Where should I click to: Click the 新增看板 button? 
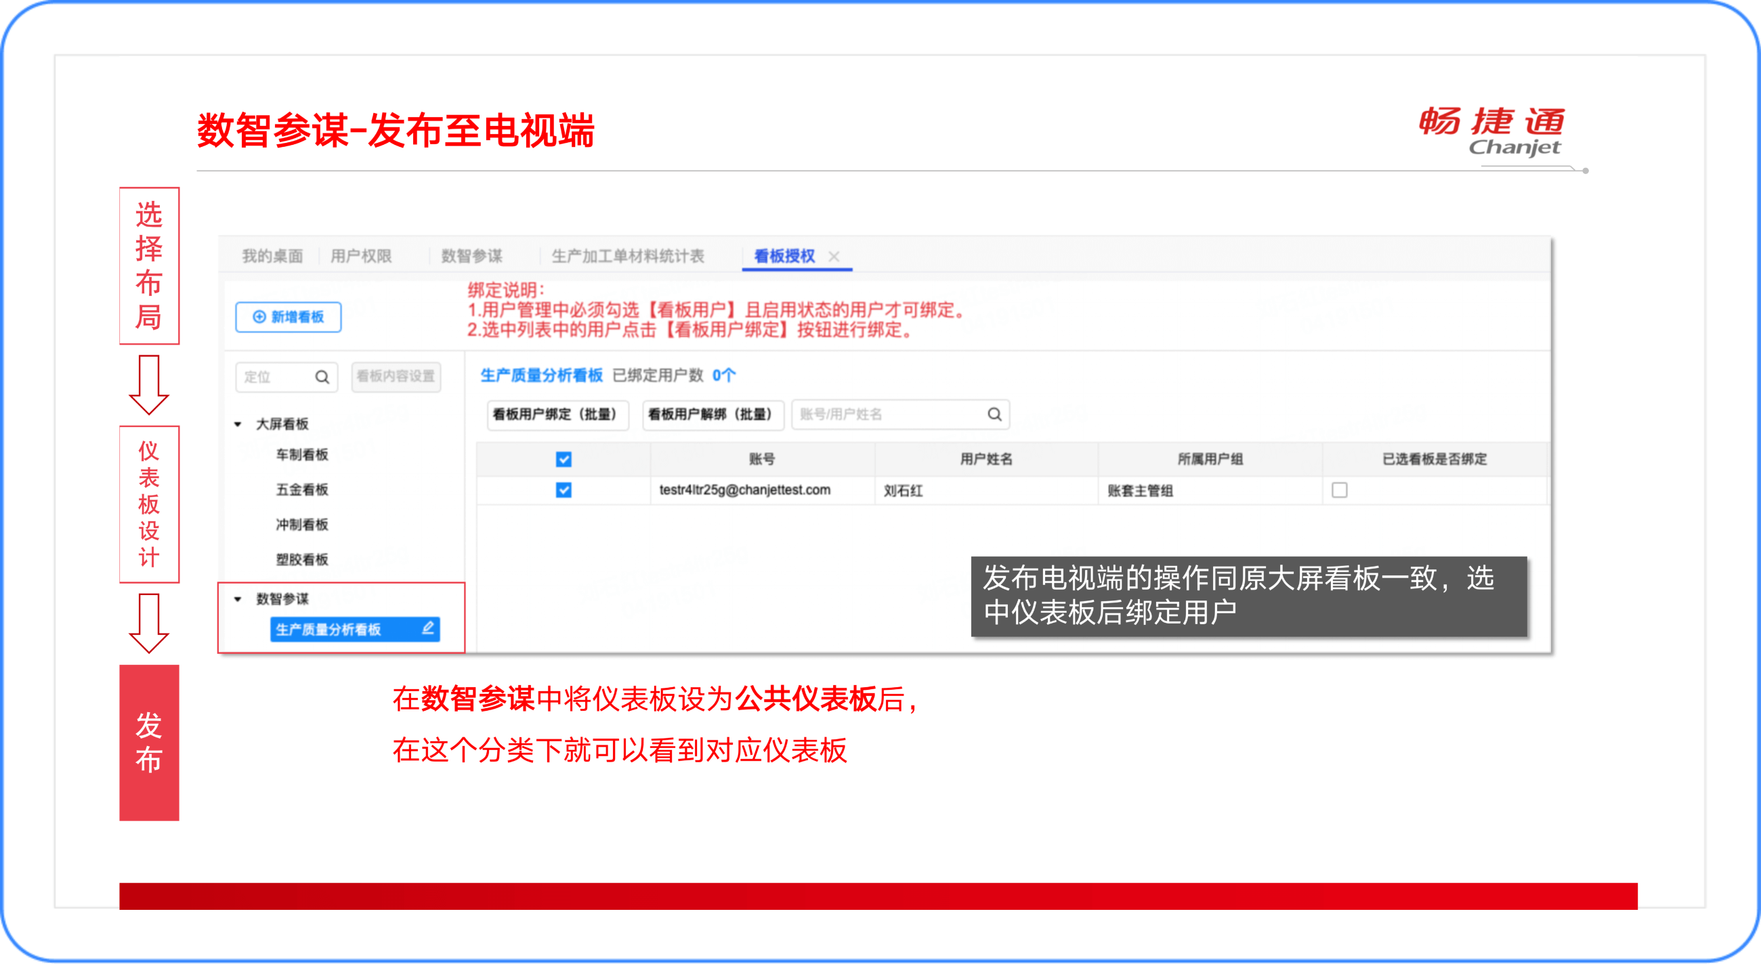coord(289,317)
